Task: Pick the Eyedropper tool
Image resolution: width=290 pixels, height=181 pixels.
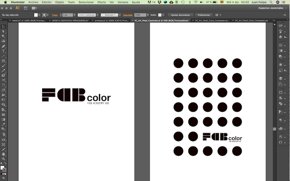Action: [x=3, y=124]
